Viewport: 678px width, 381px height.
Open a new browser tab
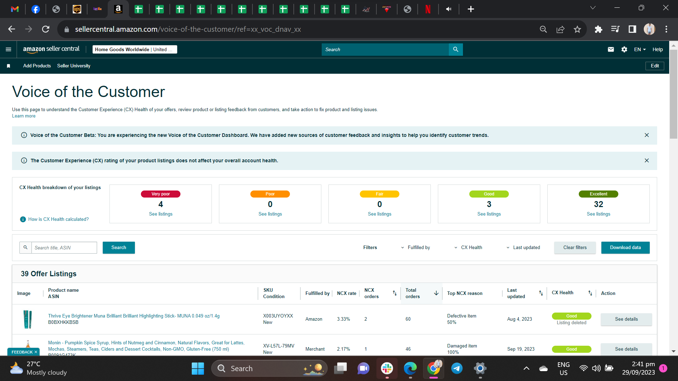pos(471,9)
